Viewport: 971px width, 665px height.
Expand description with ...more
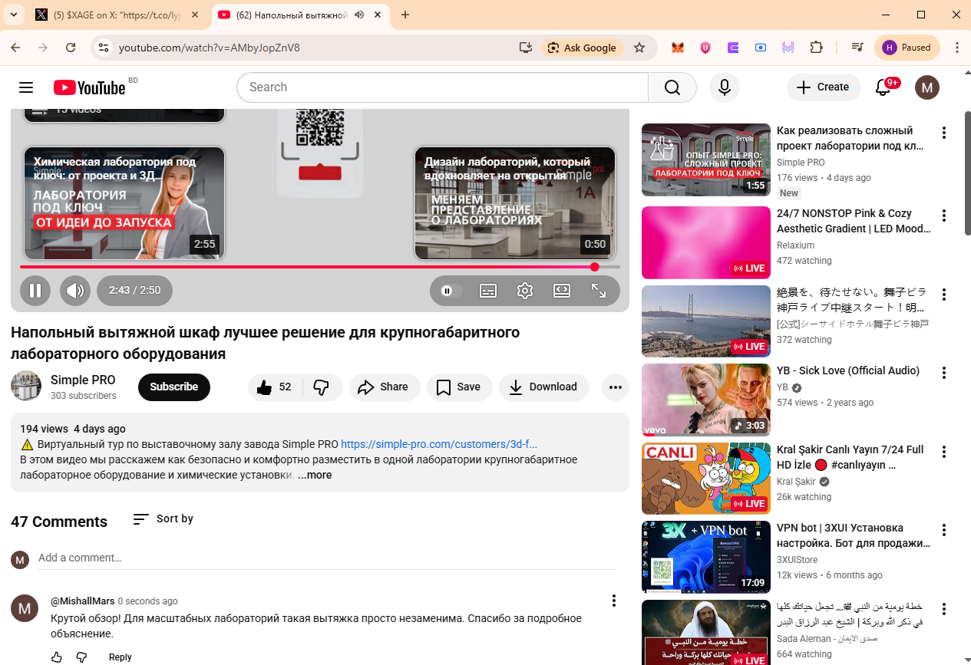315,475
